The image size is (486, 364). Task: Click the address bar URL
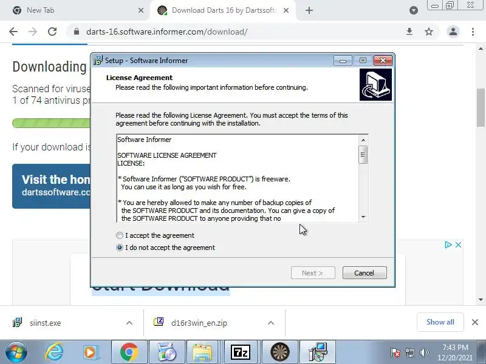pos(166,32)
